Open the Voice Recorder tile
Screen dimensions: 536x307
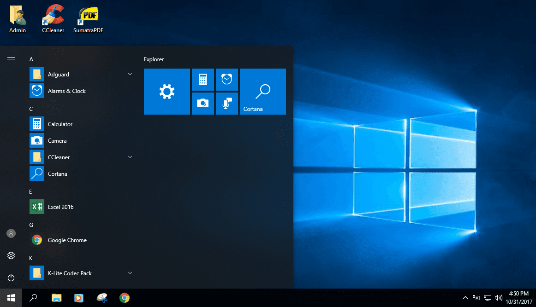click(x=227, y=103)
